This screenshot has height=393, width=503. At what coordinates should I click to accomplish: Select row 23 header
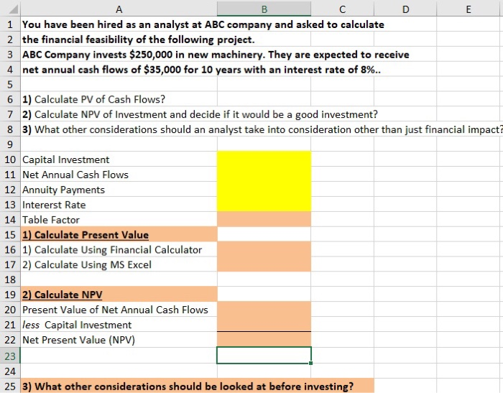coord(10,356)
